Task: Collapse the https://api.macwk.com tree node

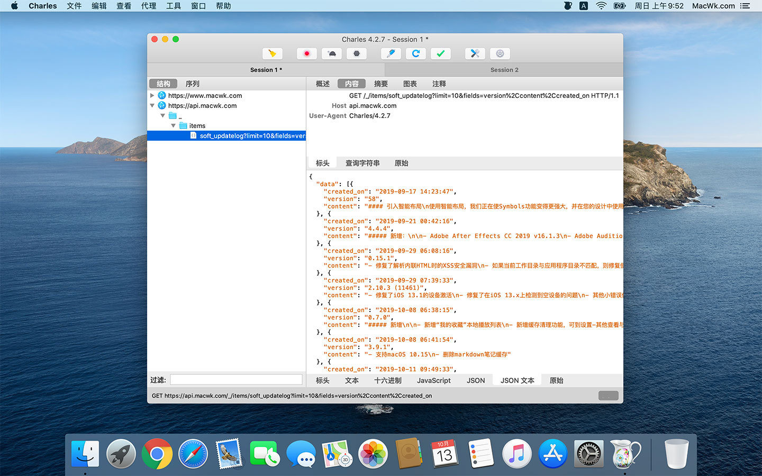Action: tap(152, 106)
